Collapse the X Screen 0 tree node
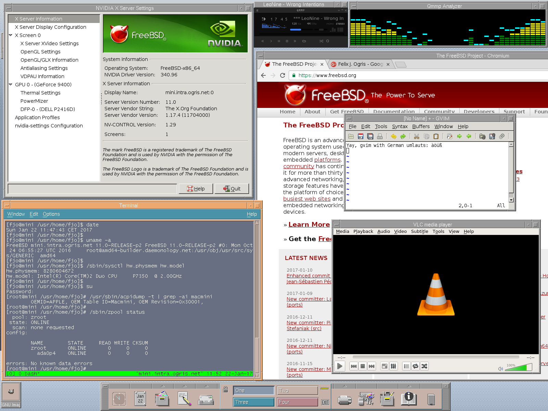The height and width of the screenshot is (411, 548). 11,35
